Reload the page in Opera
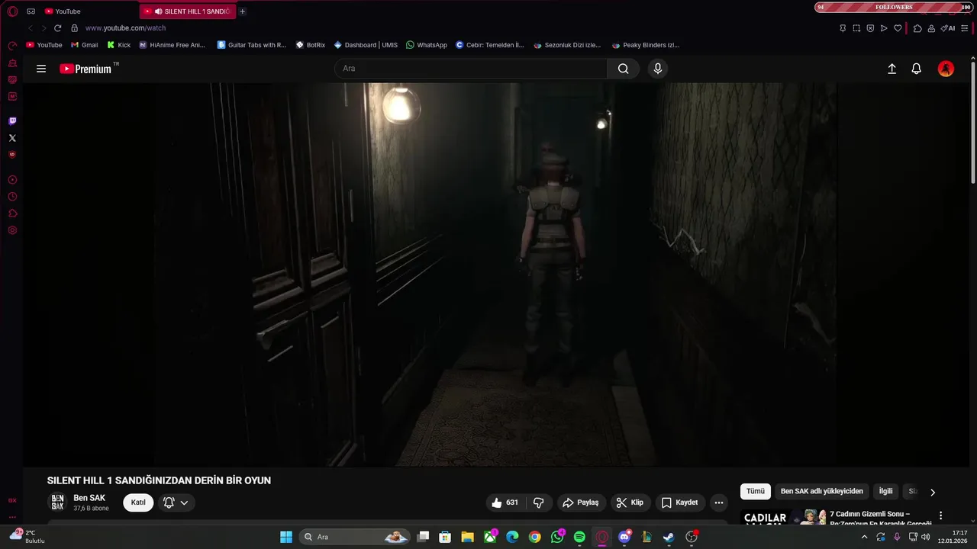This screenshot has width=977, height=549. pos(57,28)
